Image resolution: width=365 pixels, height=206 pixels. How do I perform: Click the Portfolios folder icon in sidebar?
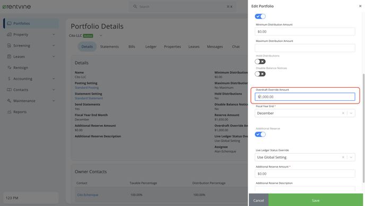(x=10, y=23)
